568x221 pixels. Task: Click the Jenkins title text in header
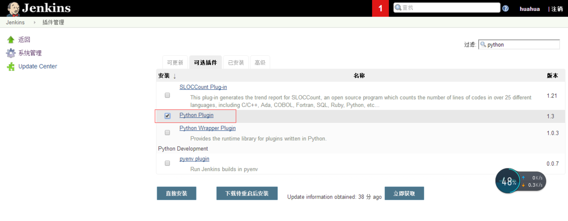pos(46,8)
